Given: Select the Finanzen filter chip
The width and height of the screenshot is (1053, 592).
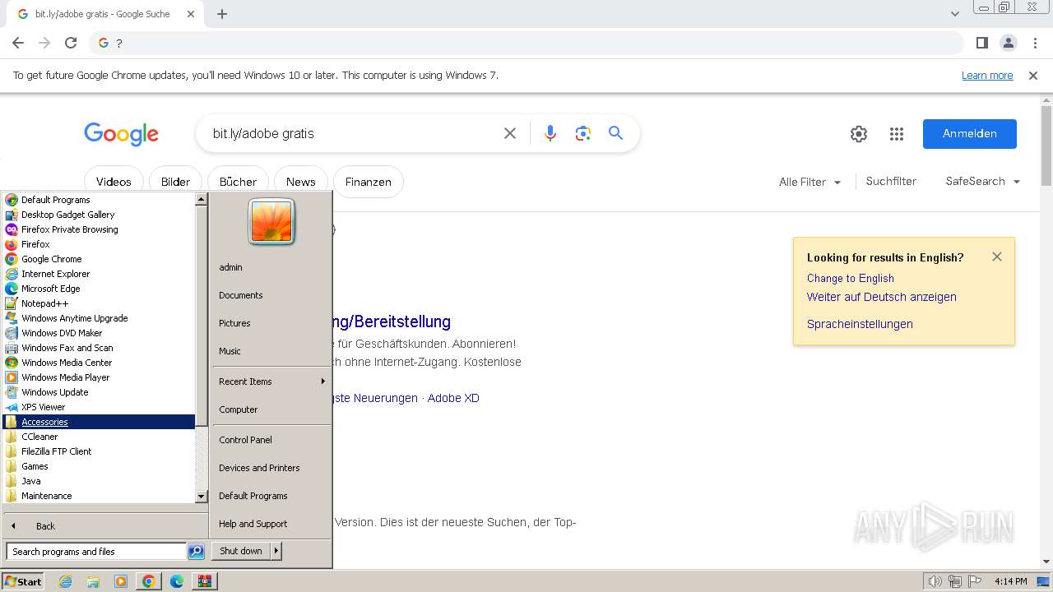Looking at the screenshot, I should pyautogui.click(x=368, y=182).
